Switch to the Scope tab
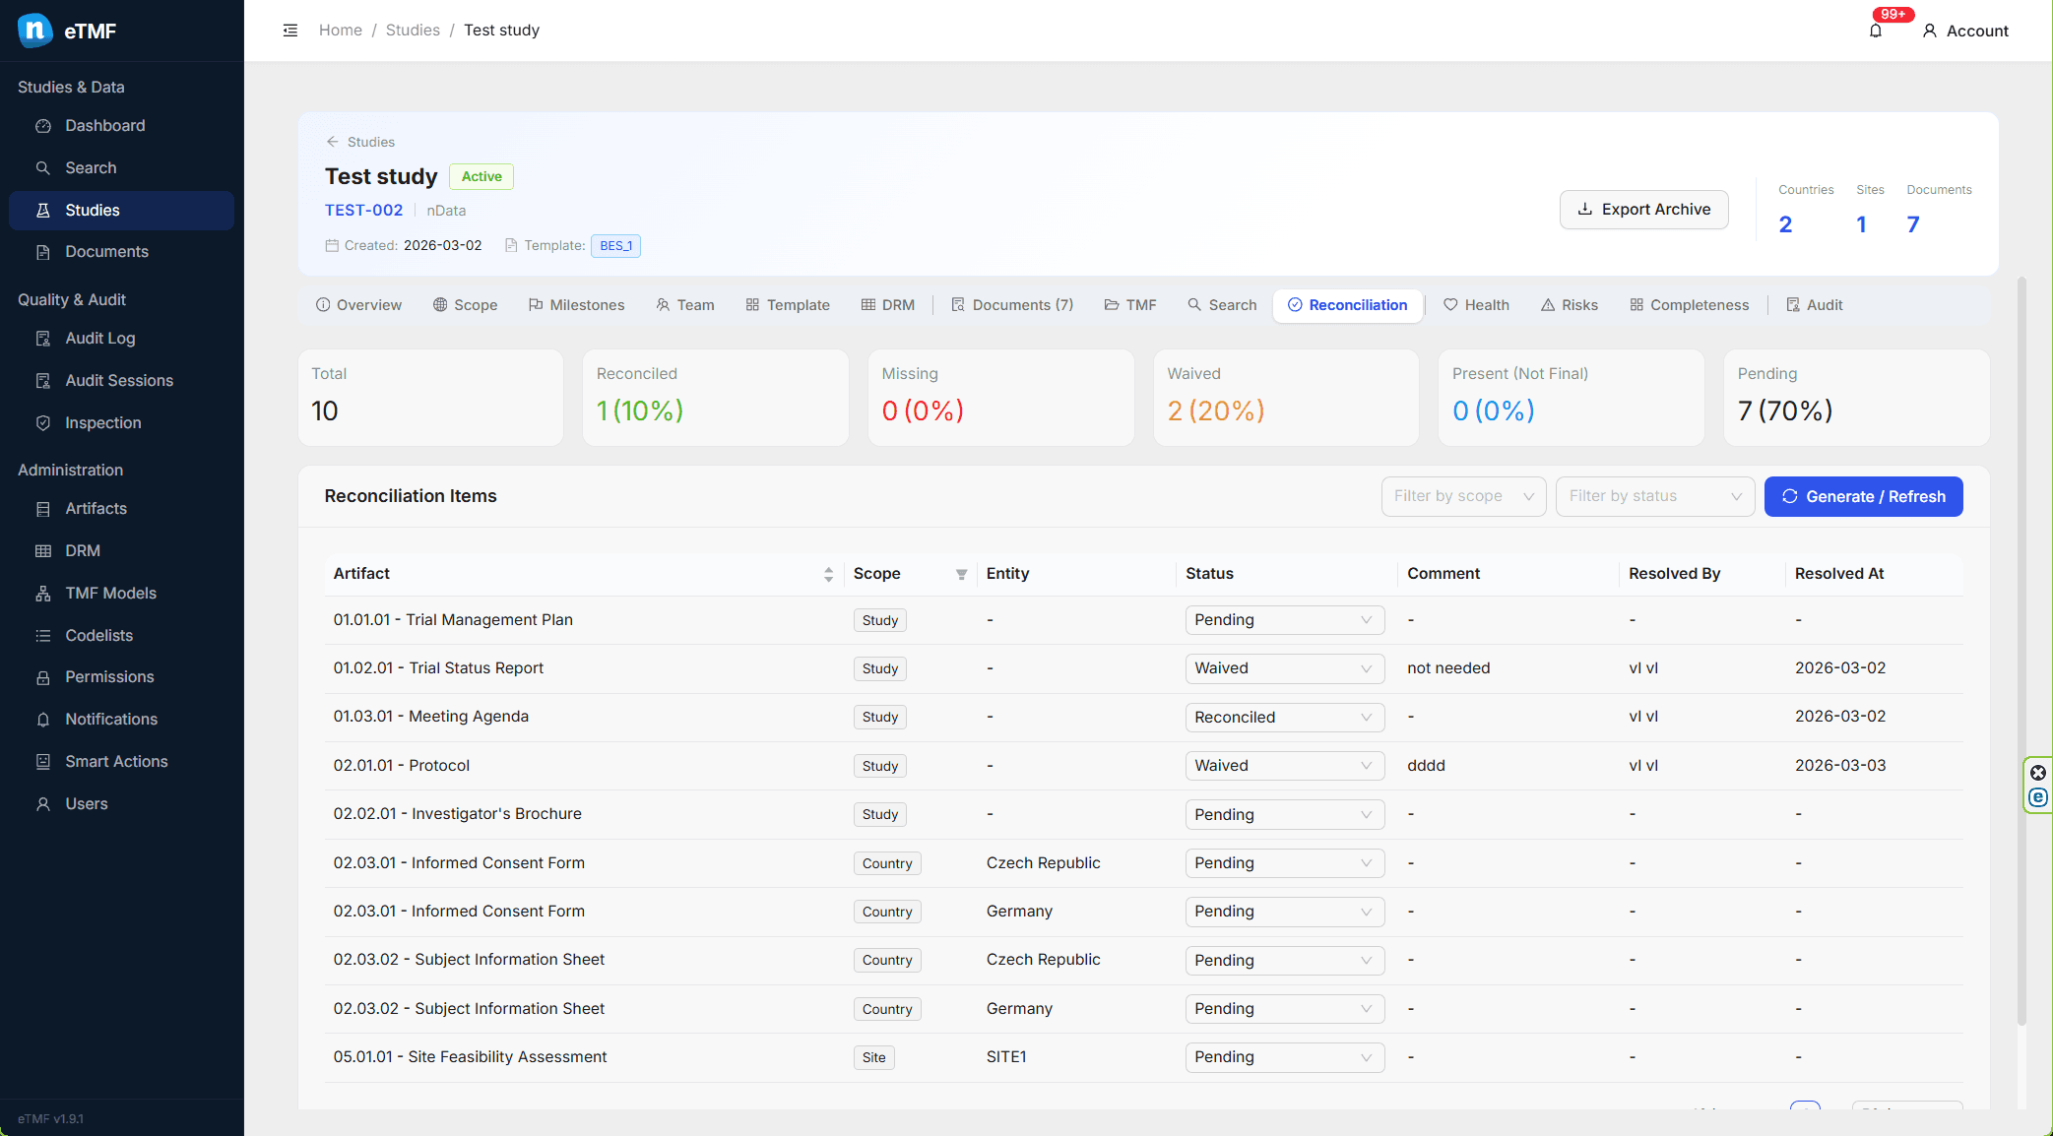Viewport: 2053px width, 1136px height. [x=465, y=305]
